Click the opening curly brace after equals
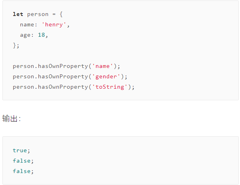Image resolution: width=240 pixels, height=185 pixels. click(x=61, y=14)
